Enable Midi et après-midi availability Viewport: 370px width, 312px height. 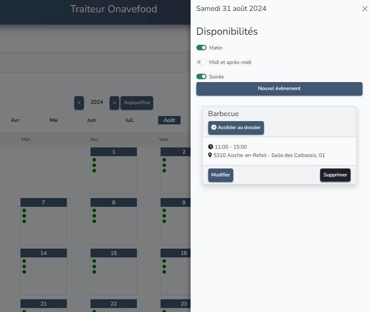pyautogui.click(x=201, y=62)
